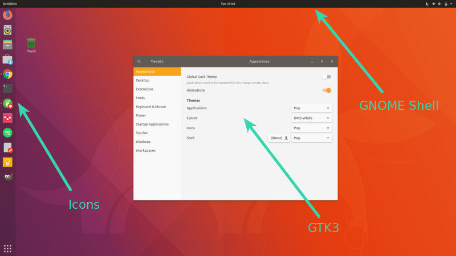
Task: Click the Themes heading text
Action: pyautogui.click(x=193, y=101)
